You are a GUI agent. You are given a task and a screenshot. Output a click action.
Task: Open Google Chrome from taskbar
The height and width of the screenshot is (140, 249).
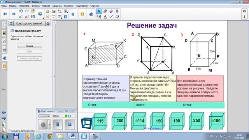[x=50, y=136]
